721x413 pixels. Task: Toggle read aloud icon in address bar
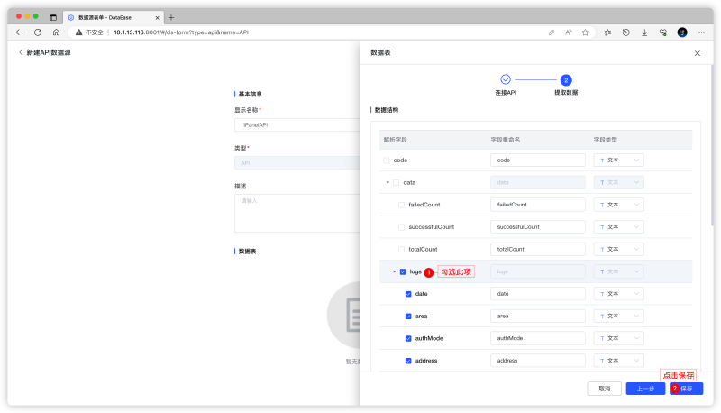tap(569, 32)
